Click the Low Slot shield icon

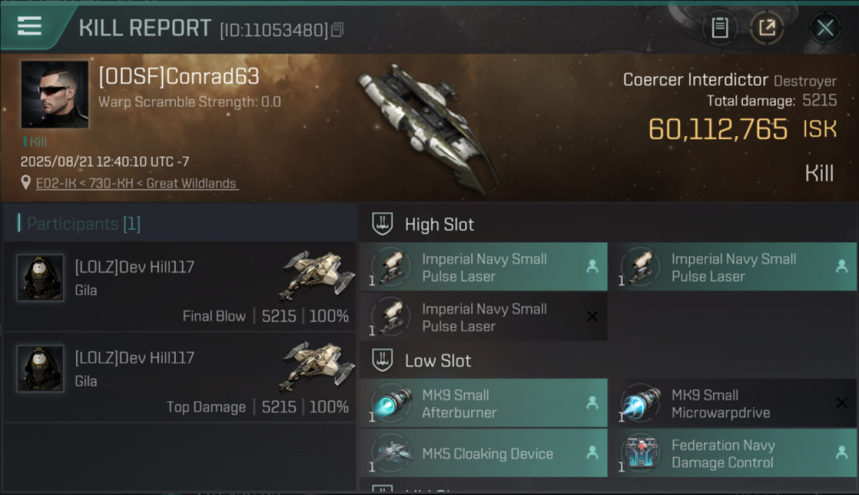[383, 360]
